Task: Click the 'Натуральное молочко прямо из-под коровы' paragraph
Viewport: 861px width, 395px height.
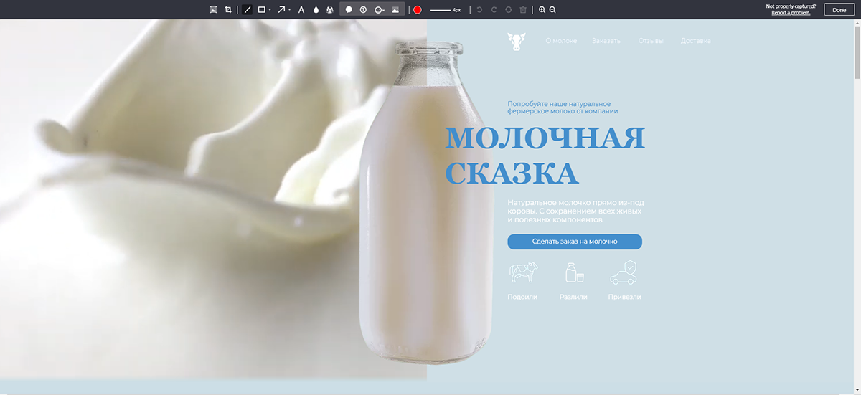Action: [575, 211]
